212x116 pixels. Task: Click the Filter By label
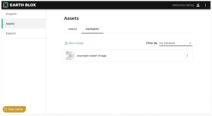[152, 43]
